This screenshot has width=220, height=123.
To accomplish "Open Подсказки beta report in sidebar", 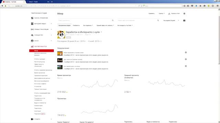I will click(x=40, y=114).
